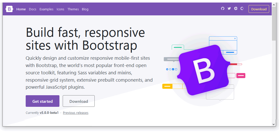Open the Slack icon link

[x=236, y=9]
